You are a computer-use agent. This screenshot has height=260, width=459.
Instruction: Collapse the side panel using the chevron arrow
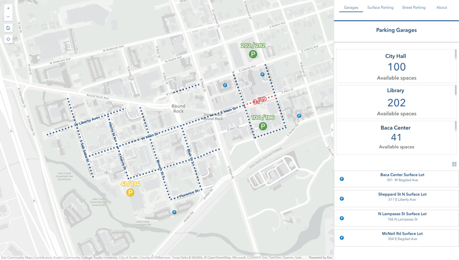[x=332, y=130]
